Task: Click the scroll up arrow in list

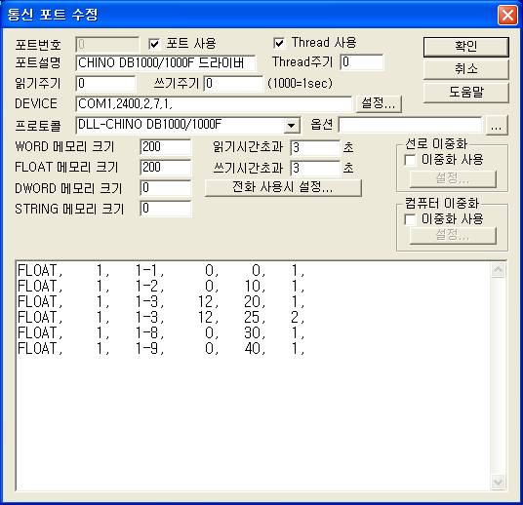Action: click(498, 270)
